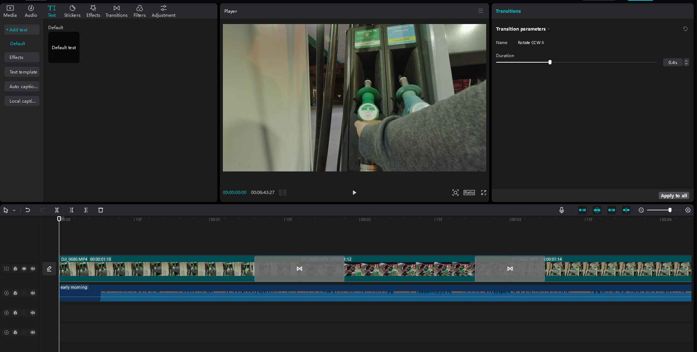Screen dimensions: 697x352
Task: Open Text template in the sidebar
Action: coord(23,72)
